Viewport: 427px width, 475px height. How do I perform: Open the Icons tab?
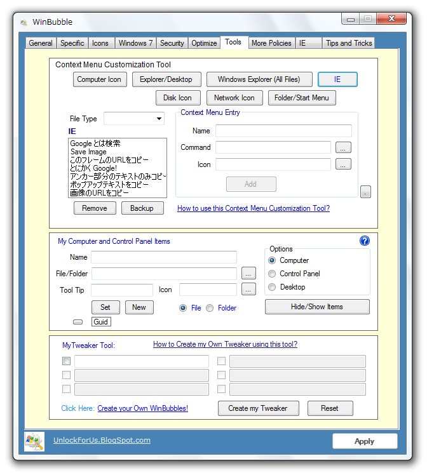pos(100,43)
